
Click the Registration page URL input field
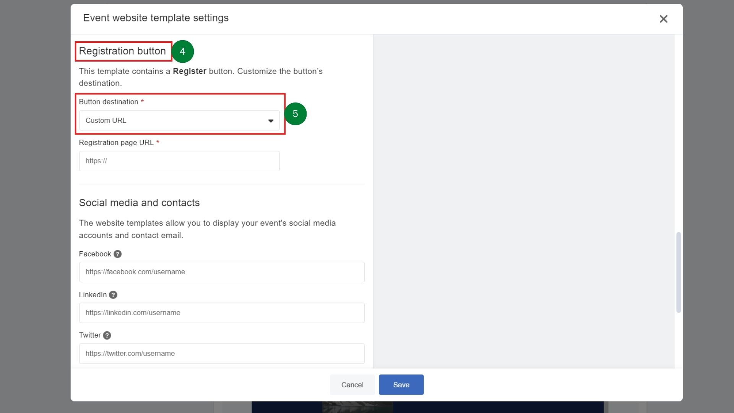179,161
